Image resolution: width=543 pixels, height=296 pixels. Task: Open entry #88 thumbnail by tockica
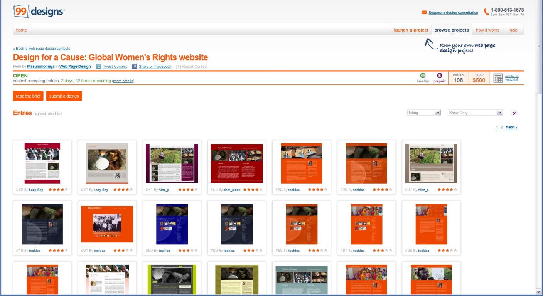[302, 224]
